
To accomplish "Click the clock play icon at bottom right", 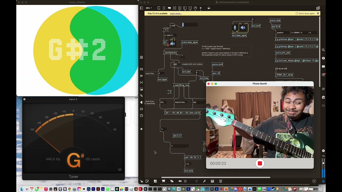I will [314, 181].
